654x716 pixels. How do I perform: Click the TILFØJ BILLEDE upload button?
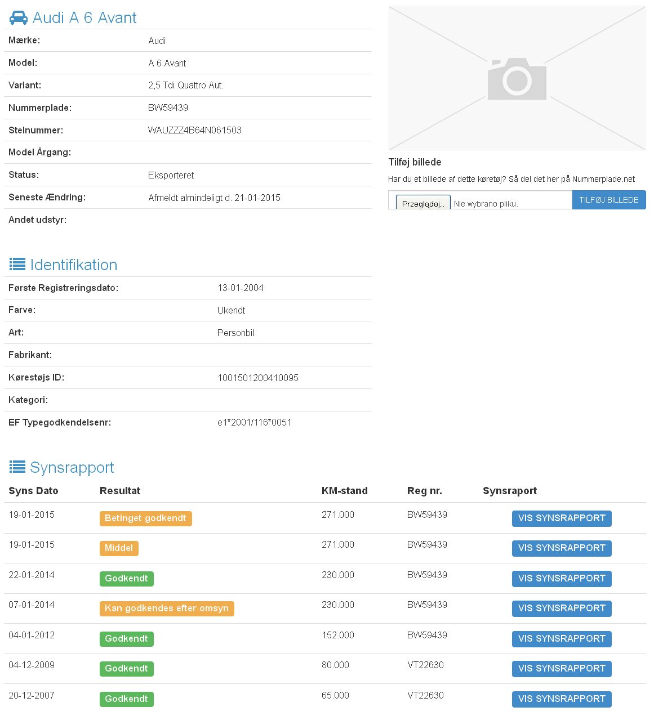pos(609,200)
